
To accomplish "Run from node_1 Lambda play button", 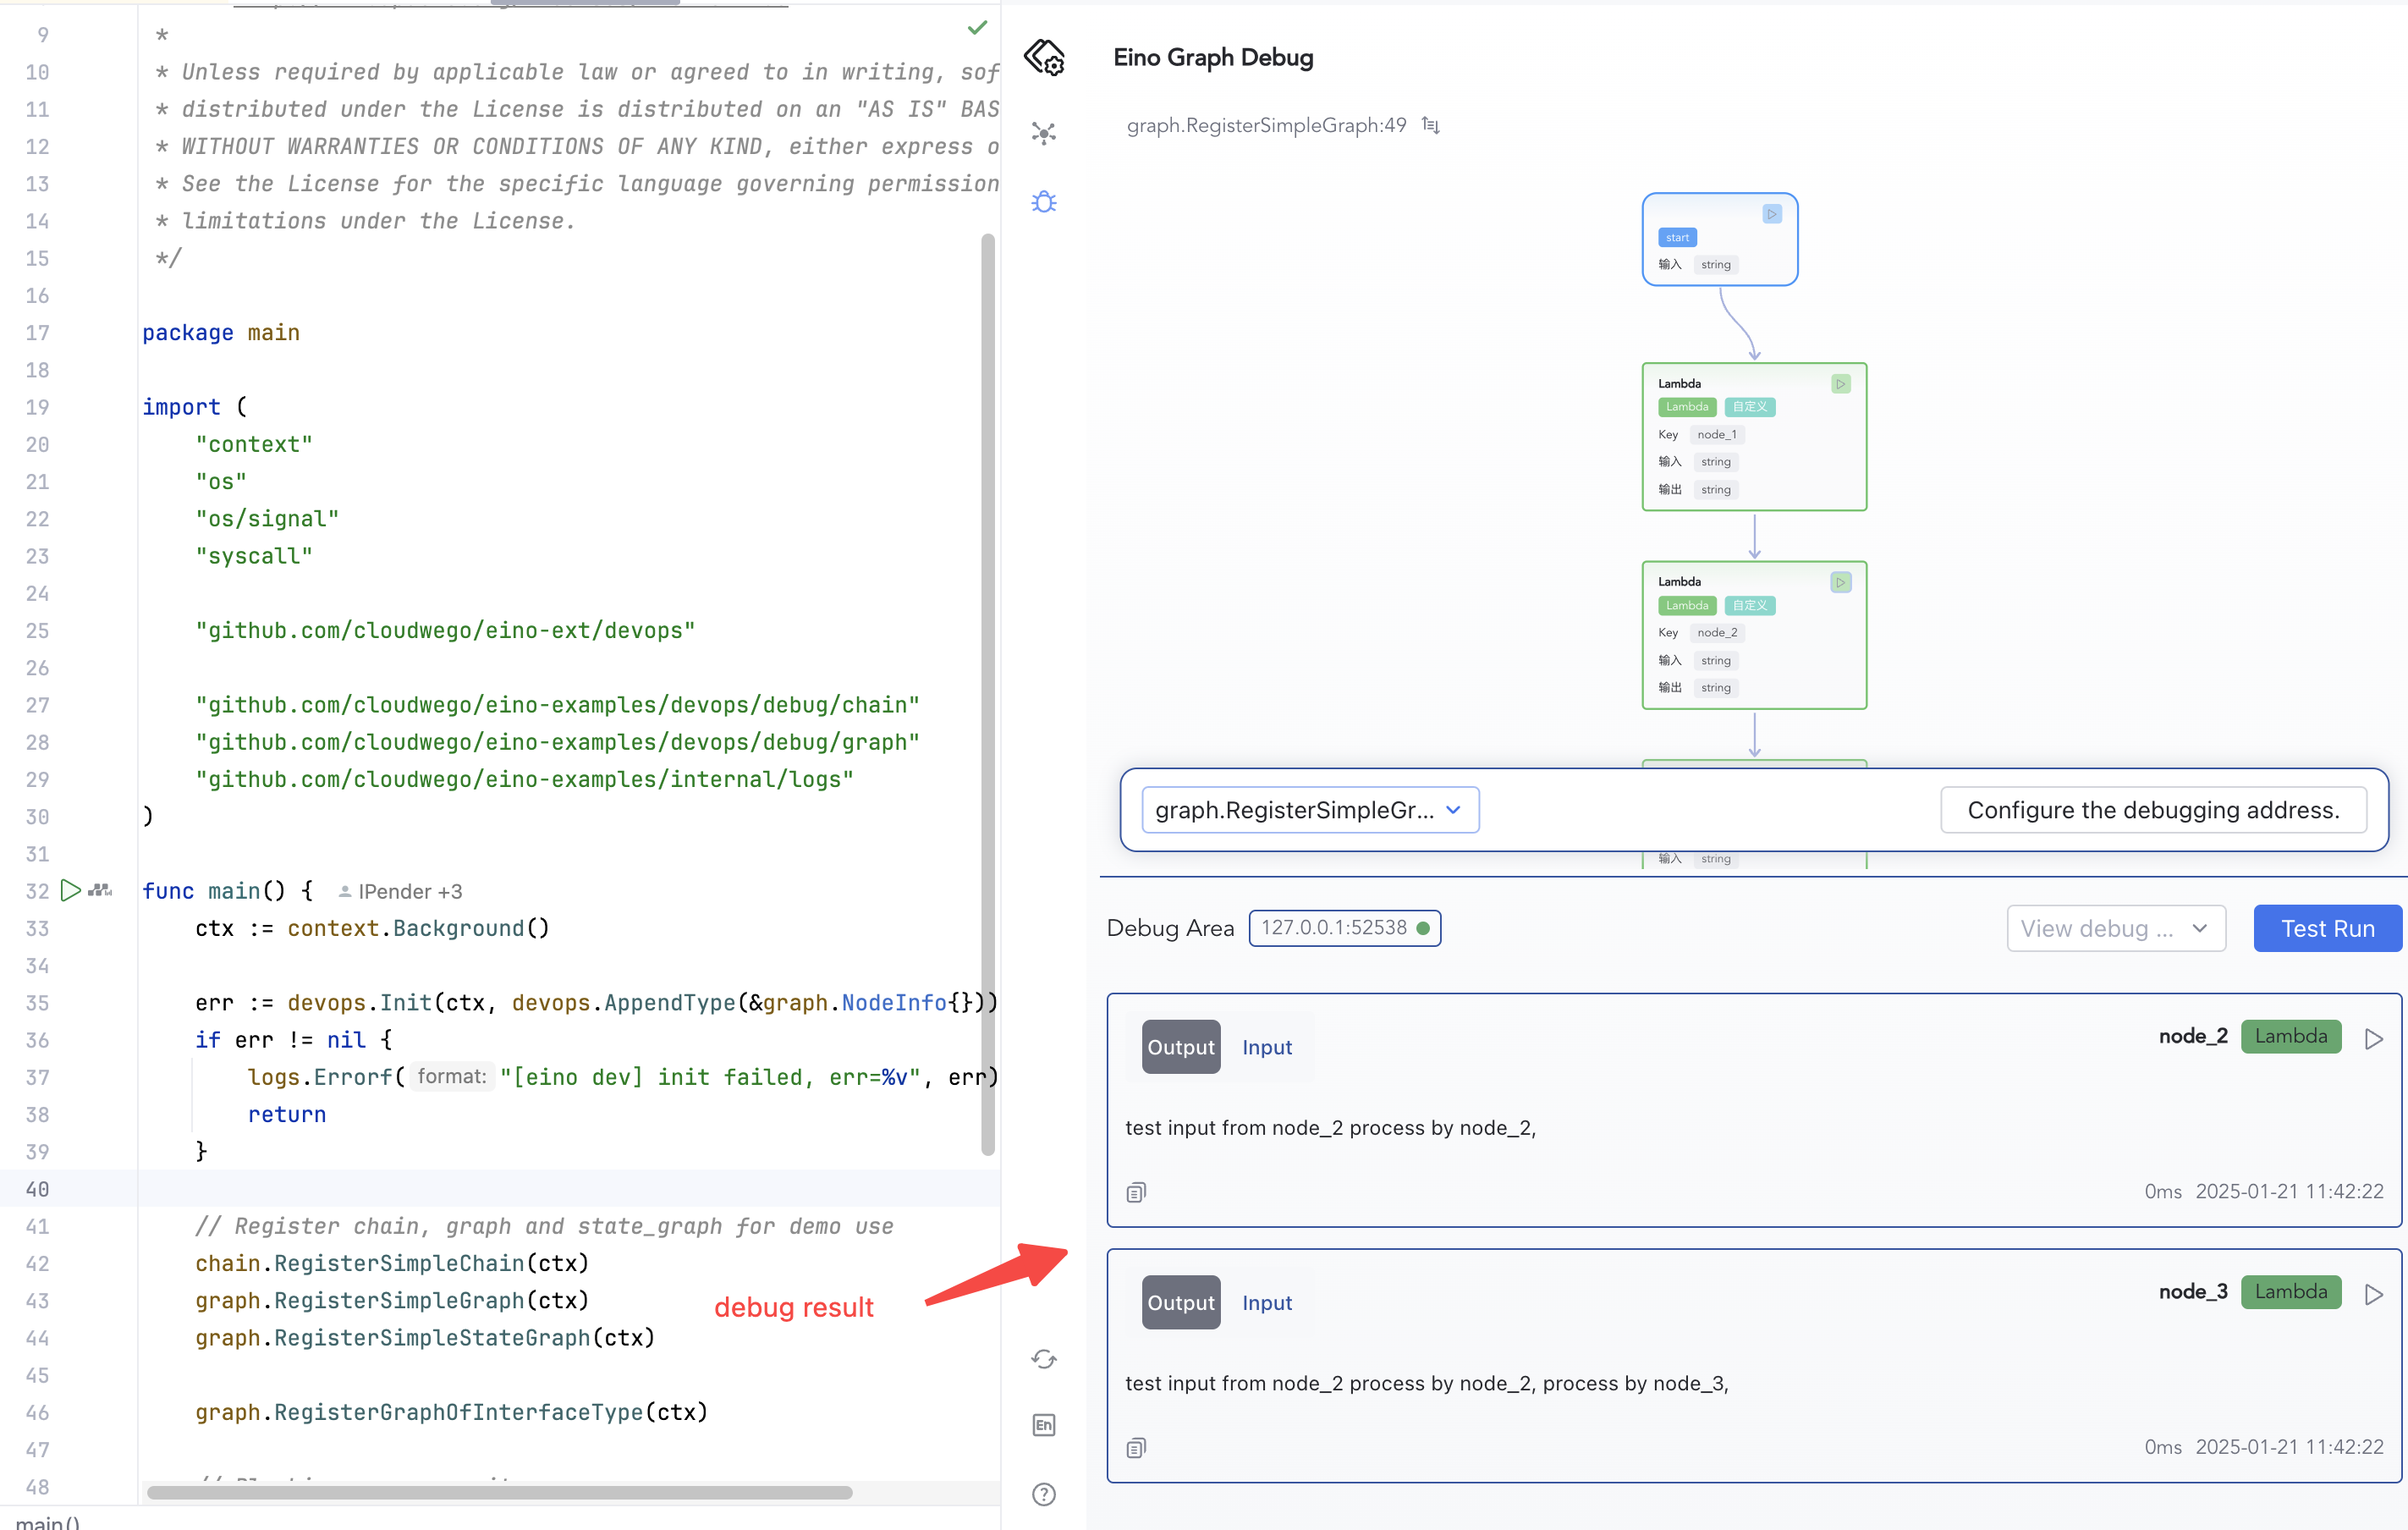I will (x=1840, y=384).
